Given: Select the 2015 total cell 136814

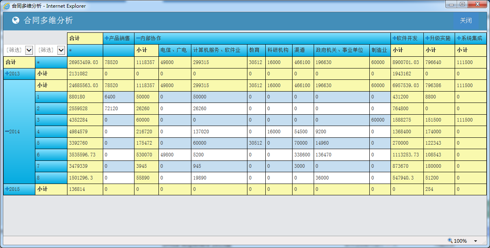Looking at the screenshot, I should (85, 189).
